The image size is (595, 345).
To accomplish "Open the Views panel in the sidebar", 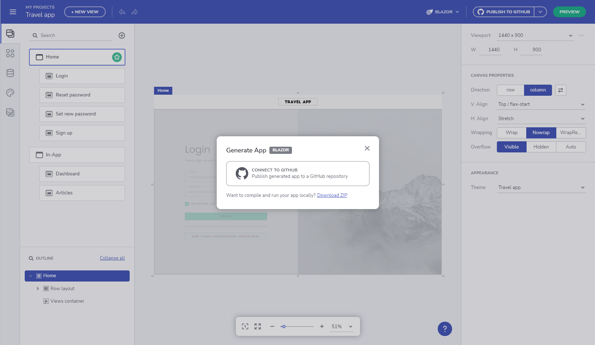I will 10,33.
